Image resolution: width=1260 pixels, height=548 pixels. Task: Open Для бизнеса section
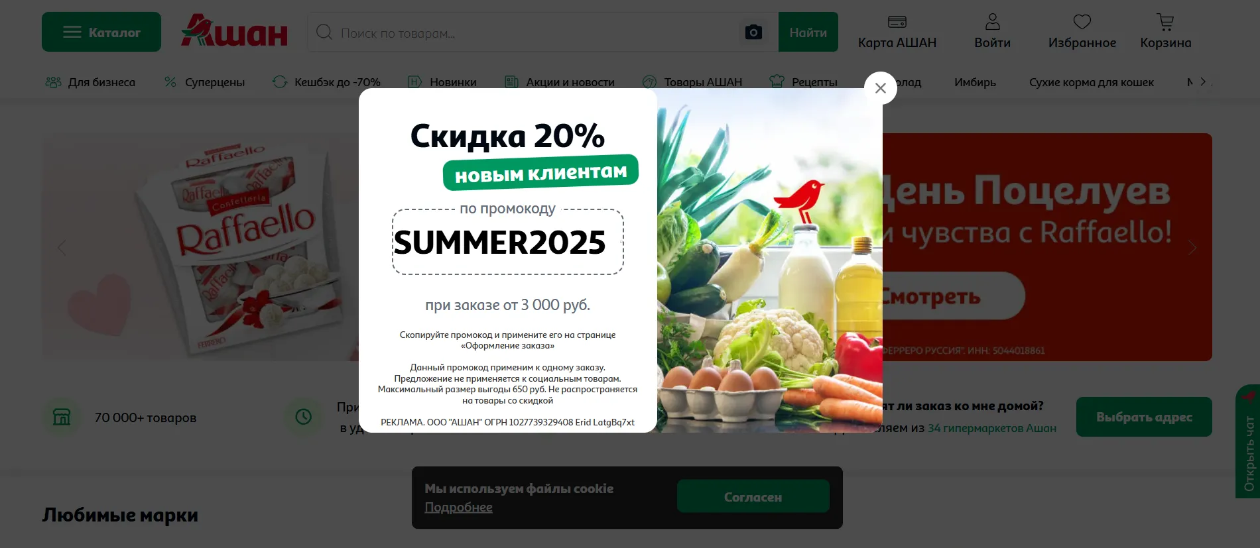[90, 82]
